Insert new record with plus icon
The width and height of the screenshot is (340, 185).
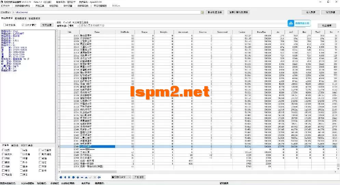[x=78, y=177]
